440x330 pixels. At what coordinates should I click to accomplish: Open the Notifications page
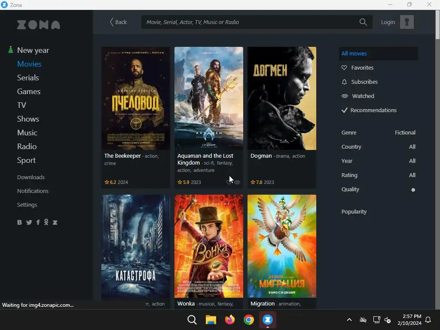pos(33,191)
